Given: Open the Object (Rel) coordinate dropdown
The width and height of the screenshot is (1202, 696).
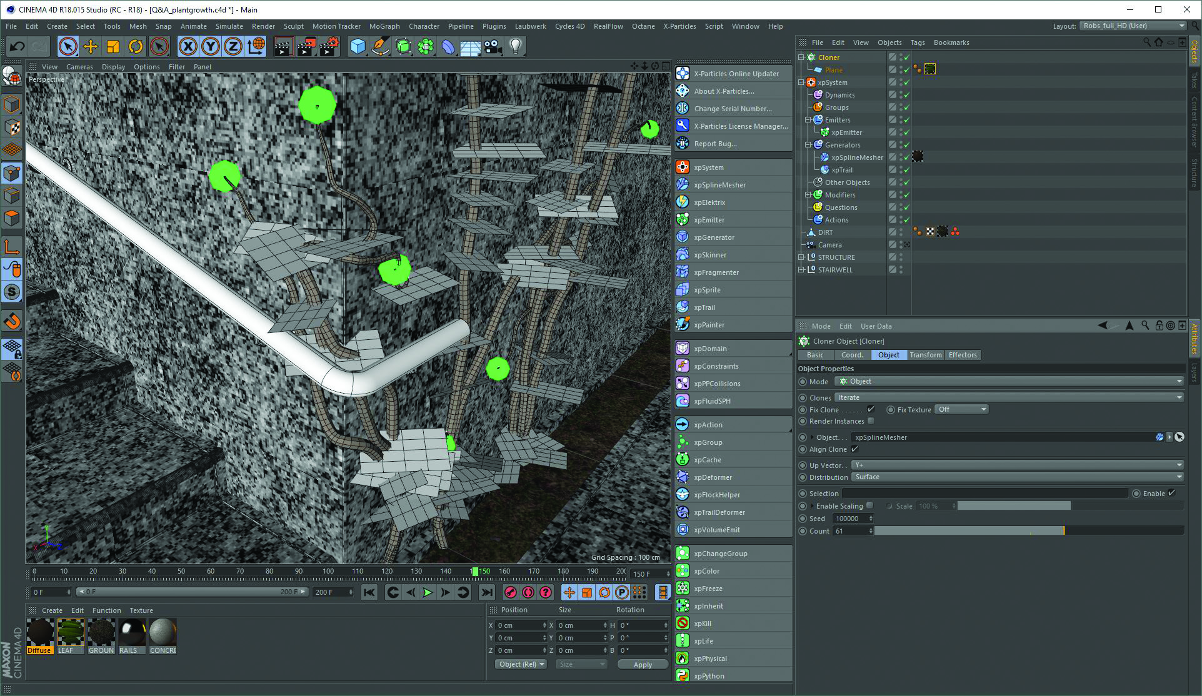Looking at the screenshot, I should 521,664.
